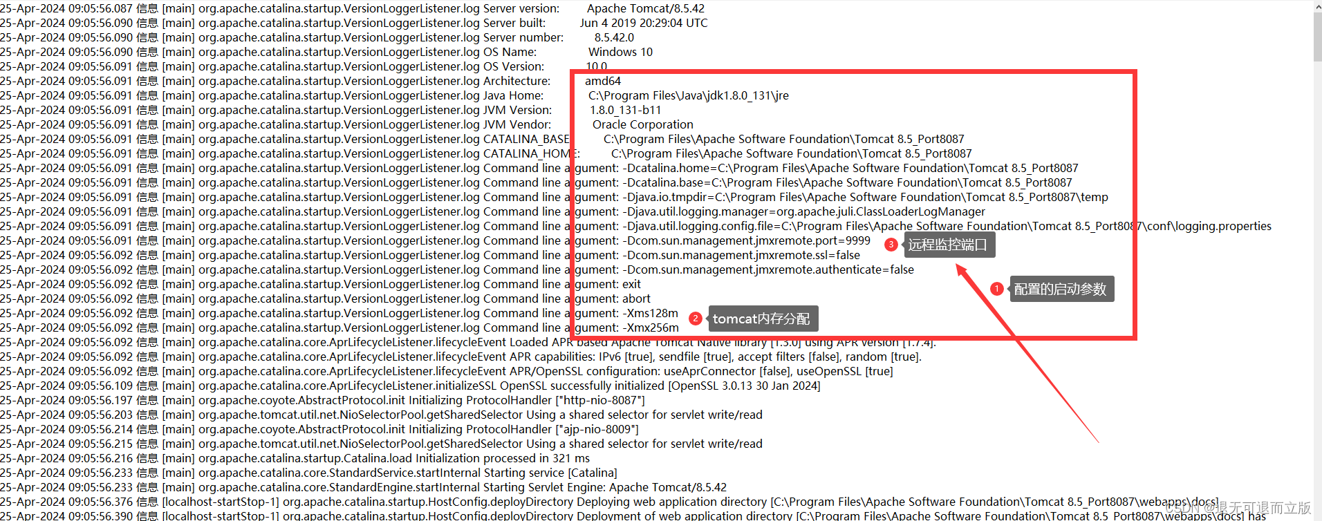Click the '[localhost-startStop-1]' thread name on the 09:05:56.376 line
1322x521 pixels.
click(221, 502)
